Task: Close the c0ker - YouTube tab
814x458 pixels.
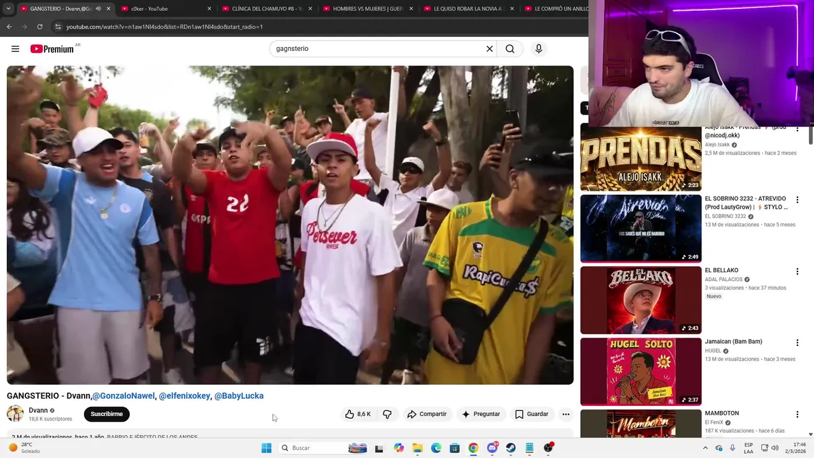Action: [x=209, y=9]
